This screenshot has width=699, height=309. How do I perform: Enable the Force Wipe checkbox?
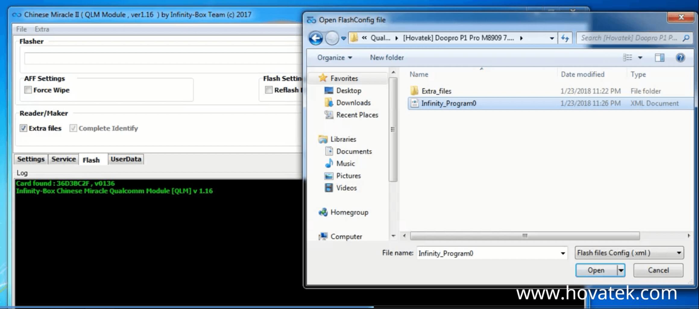click(28, 90)
